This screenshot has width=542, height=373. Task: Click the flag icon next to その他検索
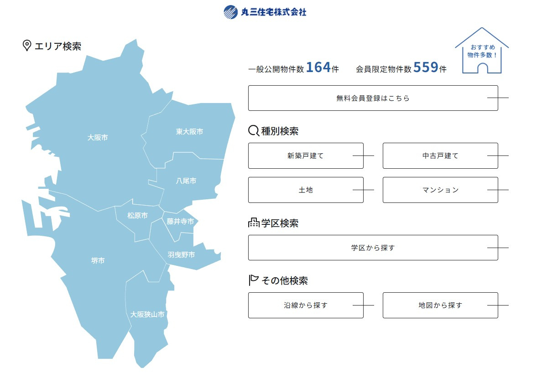(252, 280)
